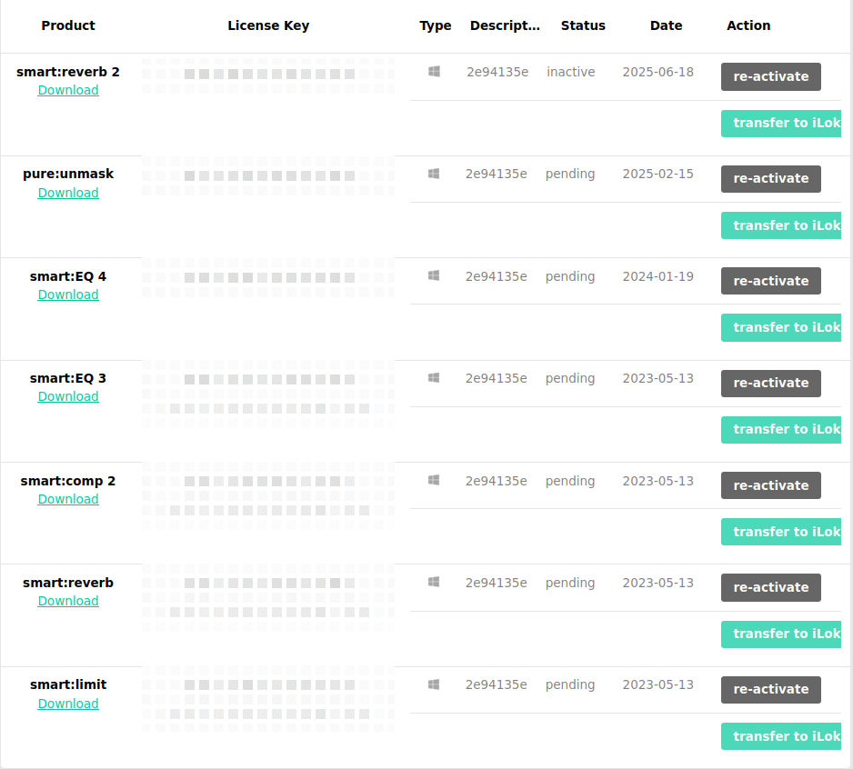Click description 2e94135e in smart:limit row
The image size is (853, 769).
(497, 684)
